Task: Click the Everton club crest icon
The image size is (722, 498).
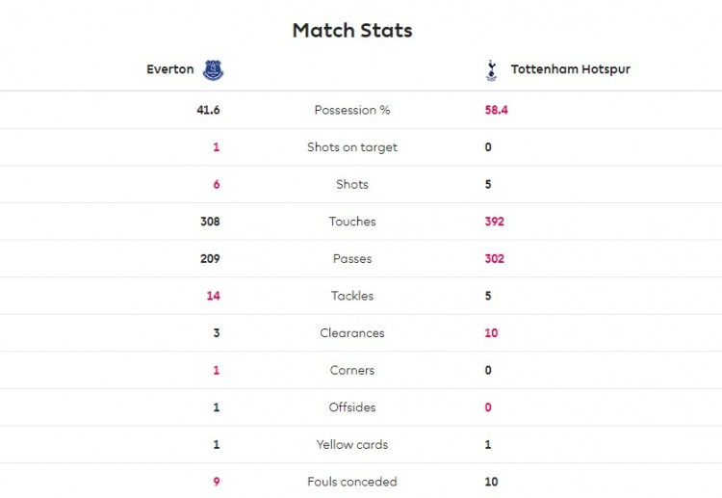Action: (x=213, y=69)
